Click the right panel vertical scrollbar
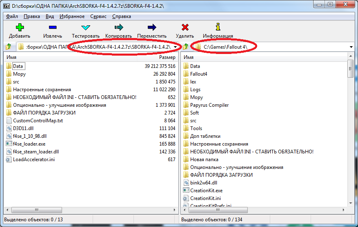358x227 pixels. 350,131
